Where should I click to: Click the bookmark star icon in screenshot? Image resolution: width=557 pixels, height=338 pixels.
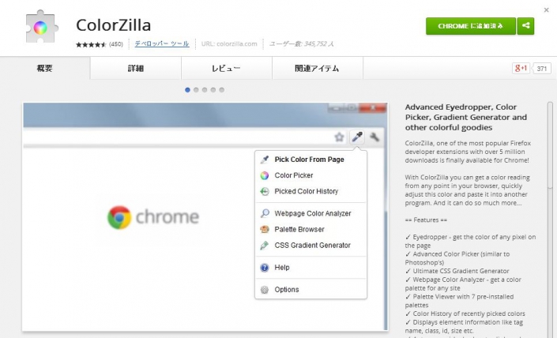click(x=339, y=137)
